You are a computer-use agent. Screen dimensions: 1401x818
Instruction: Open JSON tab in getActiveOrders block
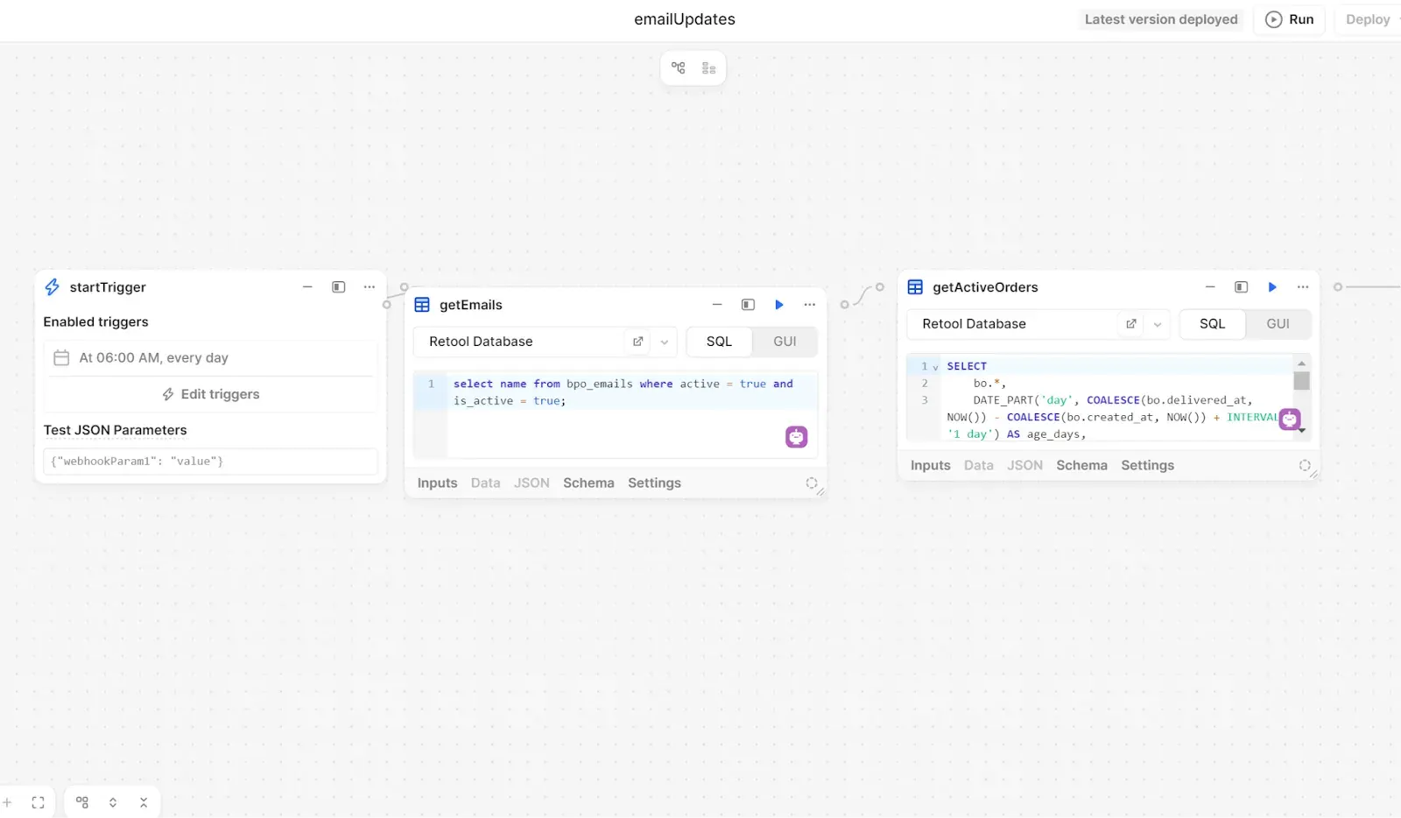pos(1024,465)
